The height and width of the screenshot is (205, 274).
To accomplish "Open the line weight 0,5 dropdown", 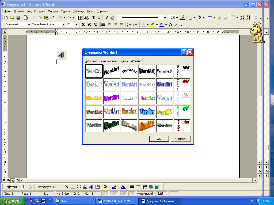I will tap(177, 18).
